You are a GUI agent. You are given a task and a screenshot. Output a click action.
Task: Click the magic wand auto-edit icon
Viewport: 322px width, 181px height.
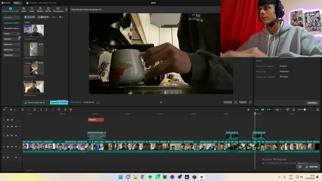pyautogui.click(x=71, y=110)
